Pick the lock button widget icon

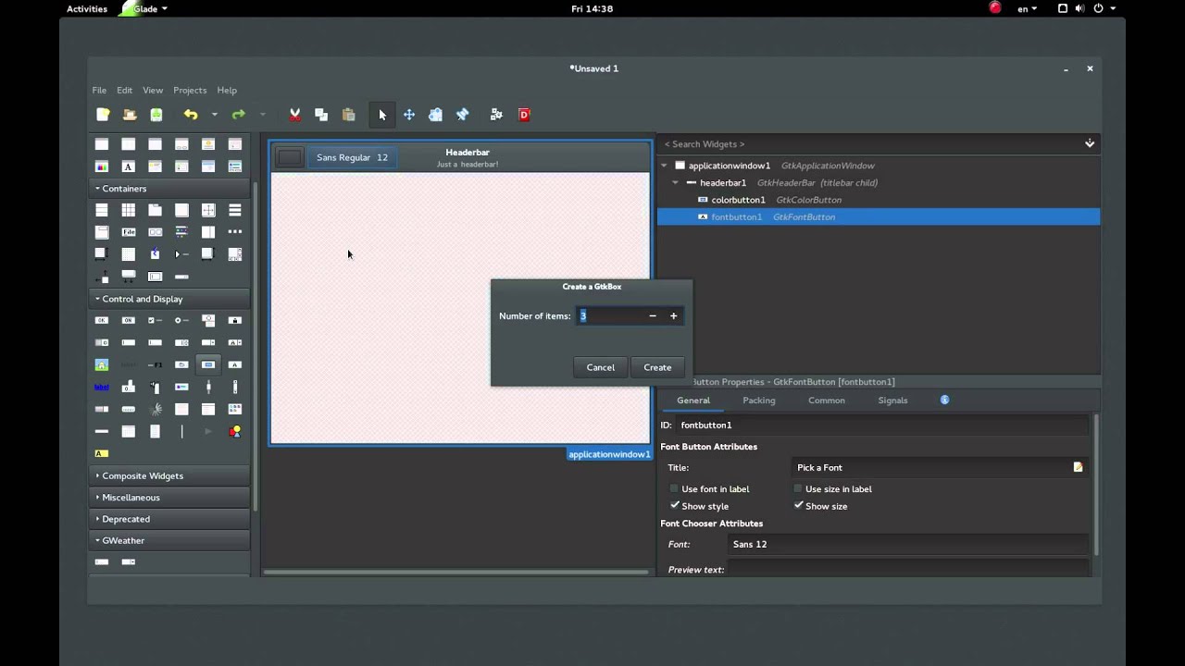[x=235, y=320]
